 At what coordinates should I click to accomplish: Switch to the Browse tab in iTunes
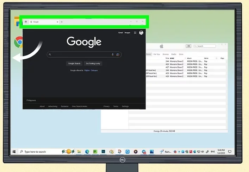(166, 54)
